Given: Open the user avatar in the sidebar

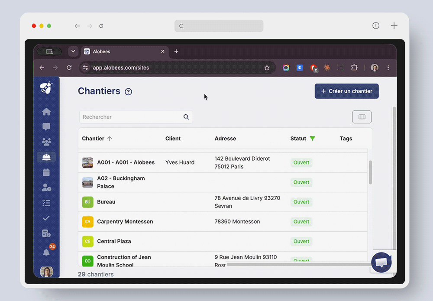Looking at the screenshot, I should [46, 272].
